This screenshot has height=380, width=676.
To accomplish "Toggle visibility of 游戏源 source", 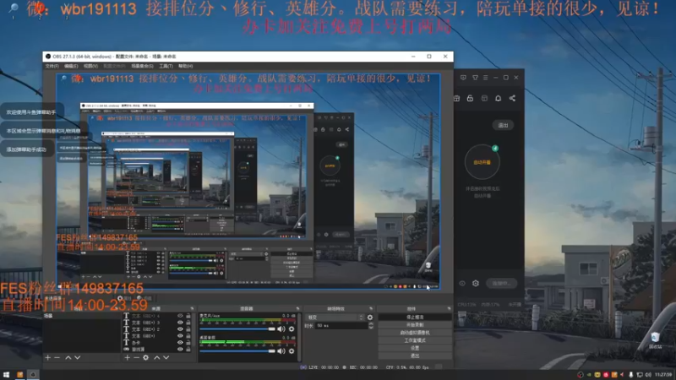I will 180,349.
